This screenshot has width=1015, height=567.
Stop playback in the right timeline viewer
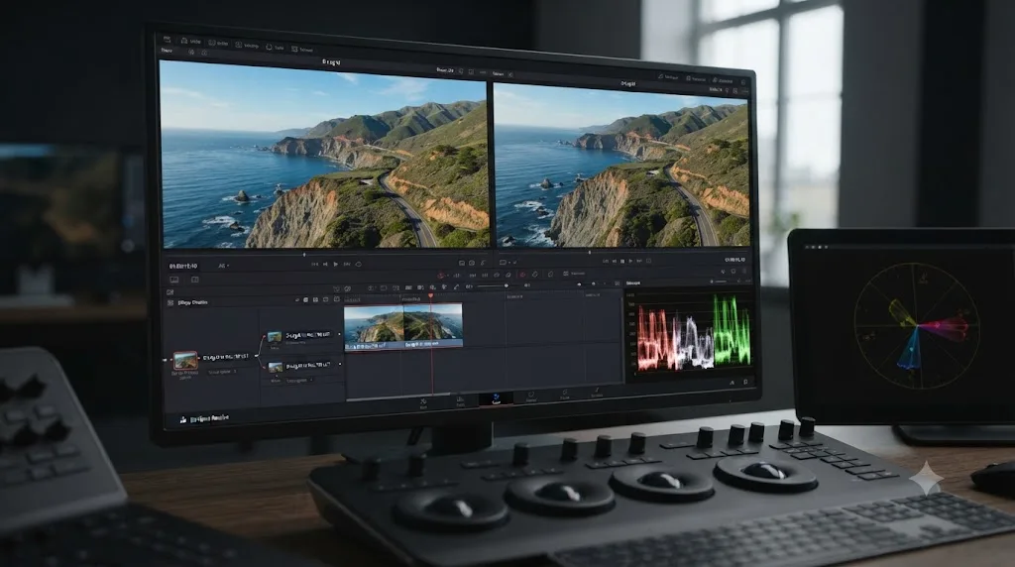click(x=622, y=261)
